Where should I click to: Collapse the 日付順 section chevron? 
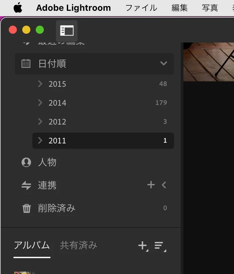(164, 63)
